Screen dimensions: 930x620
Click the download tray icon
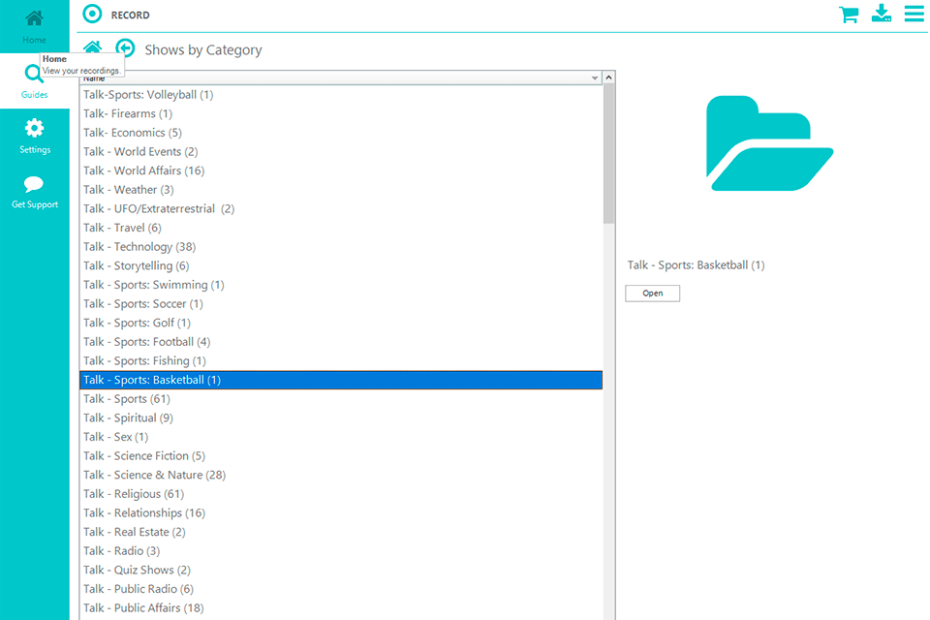click(x=881, y=14)
